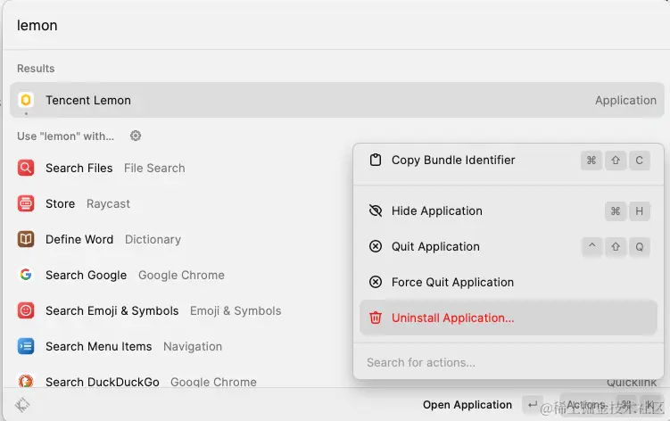Select the Search Emoji & Symbols row

pyautogui.click(x=179, y=310)
